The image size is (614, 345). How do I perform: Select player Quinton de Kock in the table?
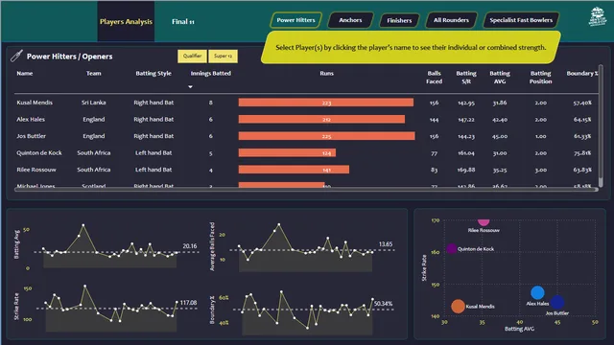[x=39, y=153]
